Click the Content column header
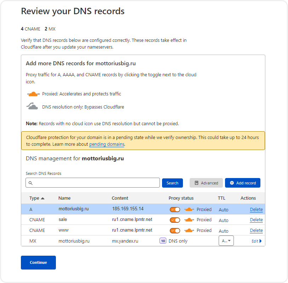 (x=120, y=198)
